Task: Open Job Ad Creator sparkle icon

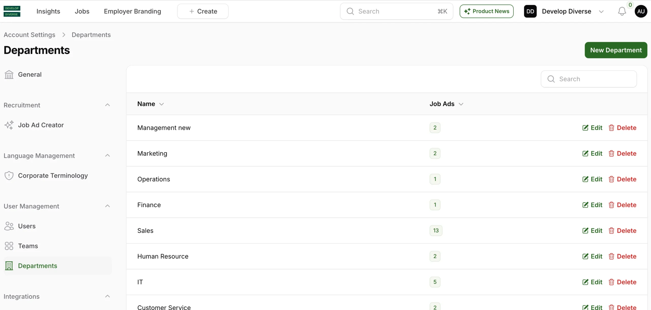Action: 9,125
